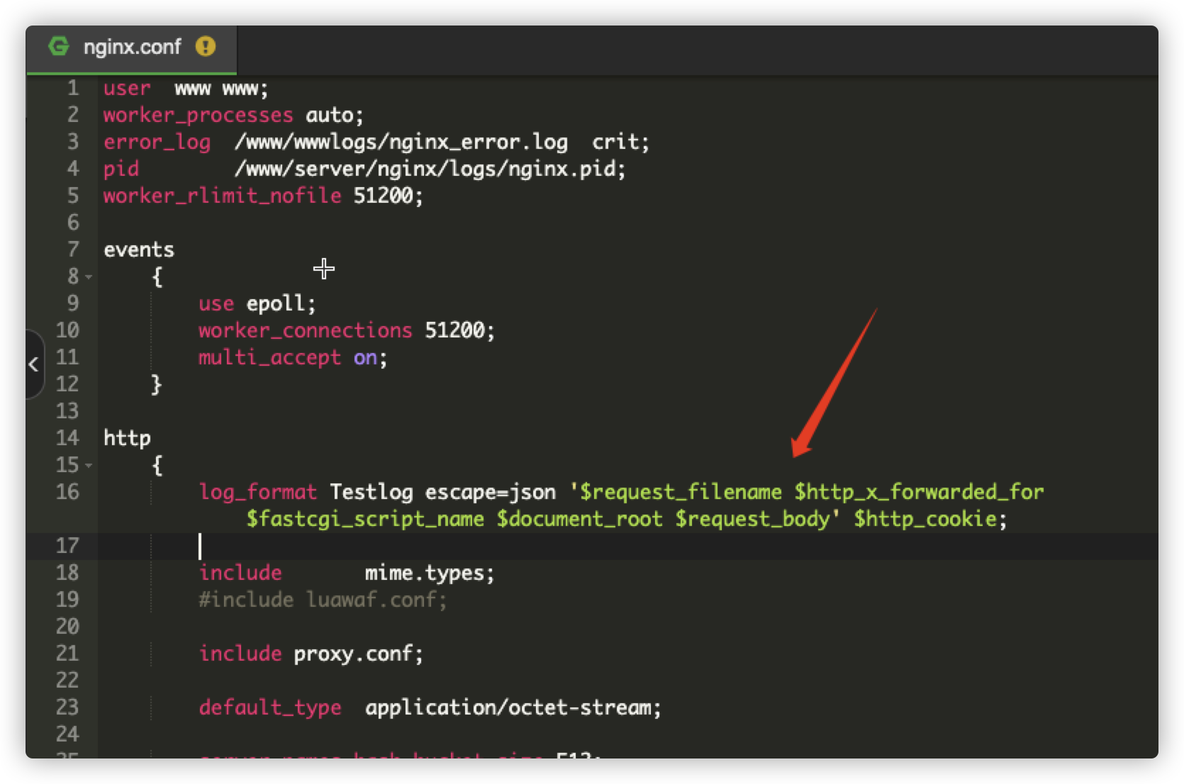Select the nginx.conf tab
The image size is (1184, 784).
tap(131, 48)
